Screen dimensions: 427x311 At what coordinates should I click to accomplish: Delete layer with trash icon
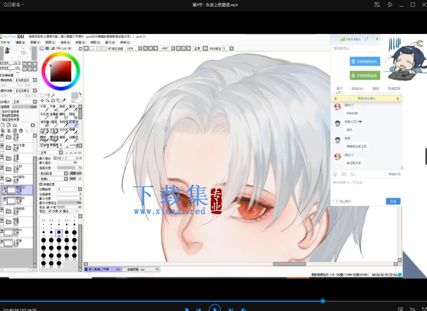tap(21, 131)
